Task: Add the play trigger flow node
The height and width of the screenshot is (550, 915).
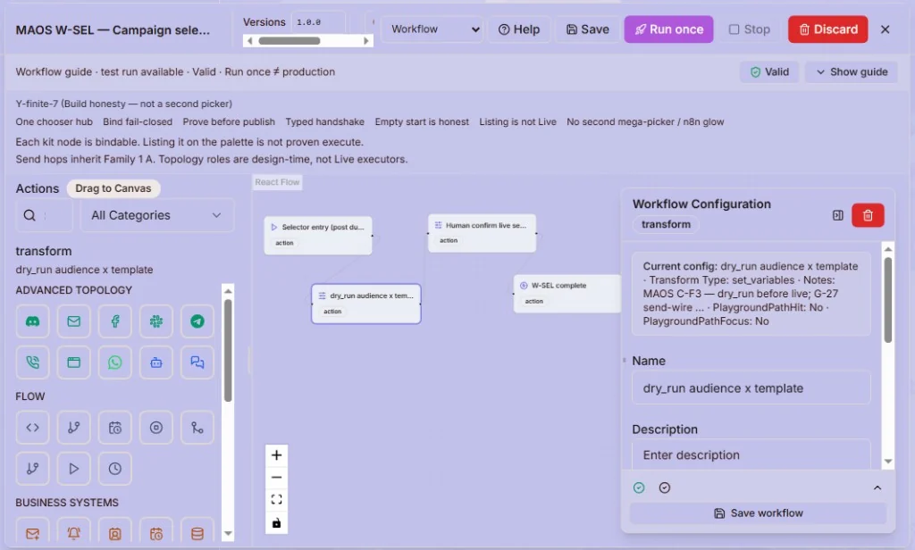Action: [73, 469]
